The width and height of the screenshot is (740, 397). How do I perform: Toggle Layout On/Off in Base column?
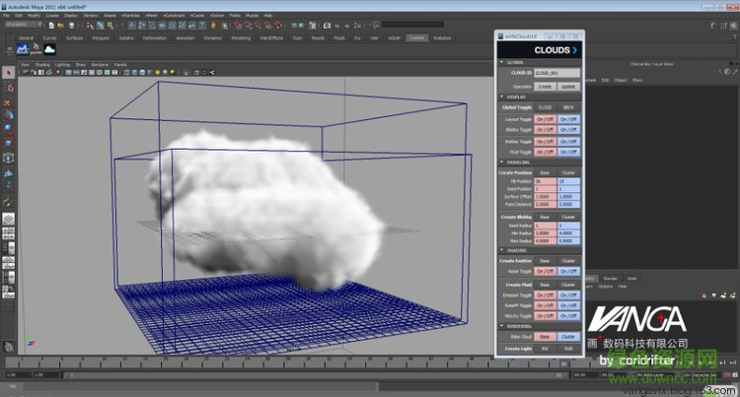(545, 119)
